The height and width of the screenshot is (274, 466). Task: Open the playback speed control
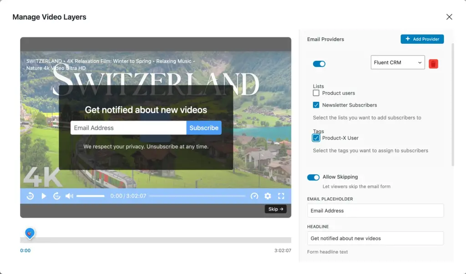(x=254, y=196)
